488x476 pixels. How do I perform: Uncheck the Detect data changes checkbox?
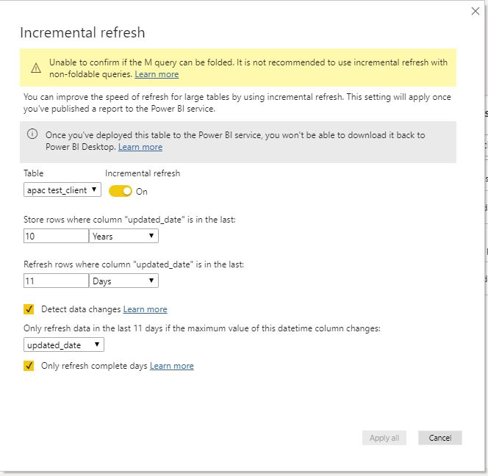pos(29,309)
